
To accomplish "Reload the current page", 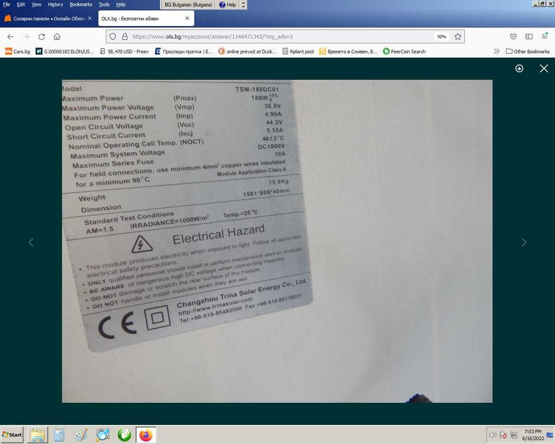I will (x=41, y=36).
